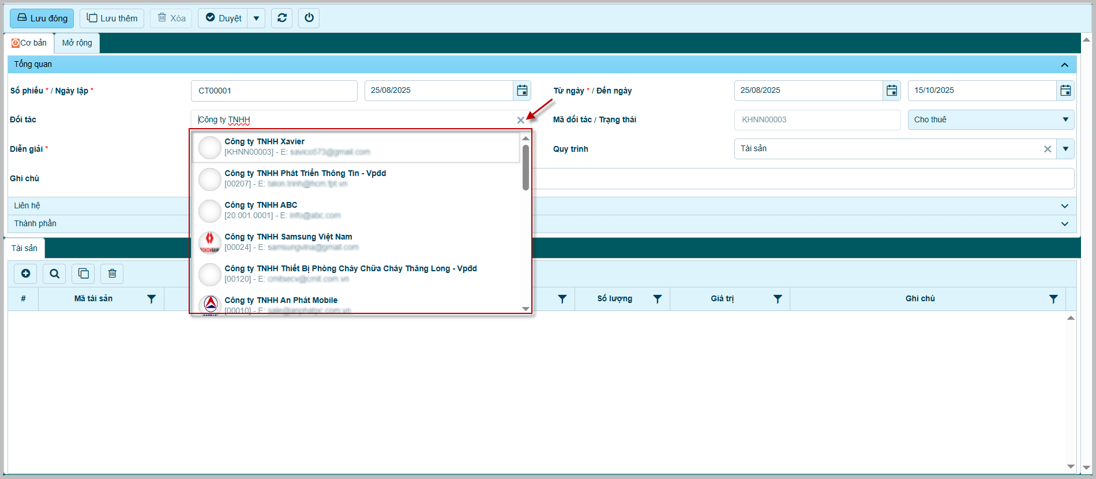Image resolution: width=1096 pixels, height=479 pixels.
Task: Clear the Đối tác search text
Action: [520, 120]
